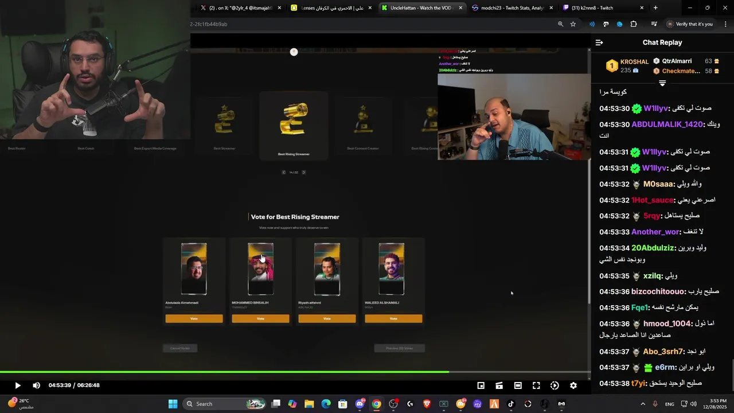Open Discord from the taskbar
Image resolution: width=734 pixels, height=413 pixels.
(360, 404)
